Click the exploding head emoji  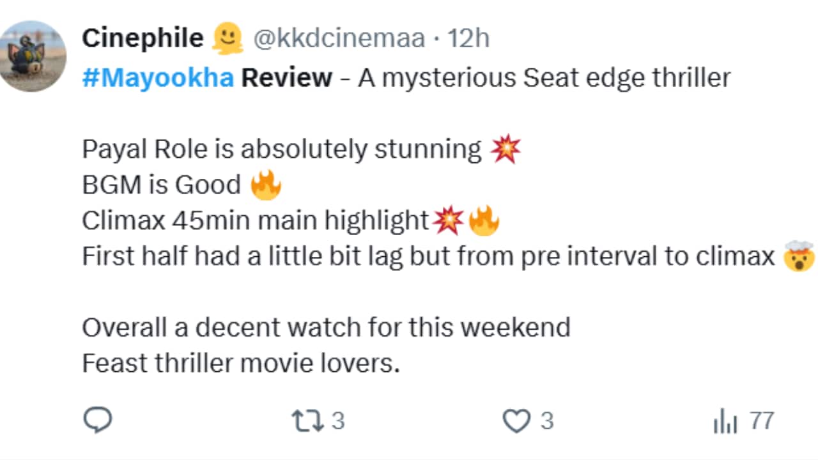[799, 256]
